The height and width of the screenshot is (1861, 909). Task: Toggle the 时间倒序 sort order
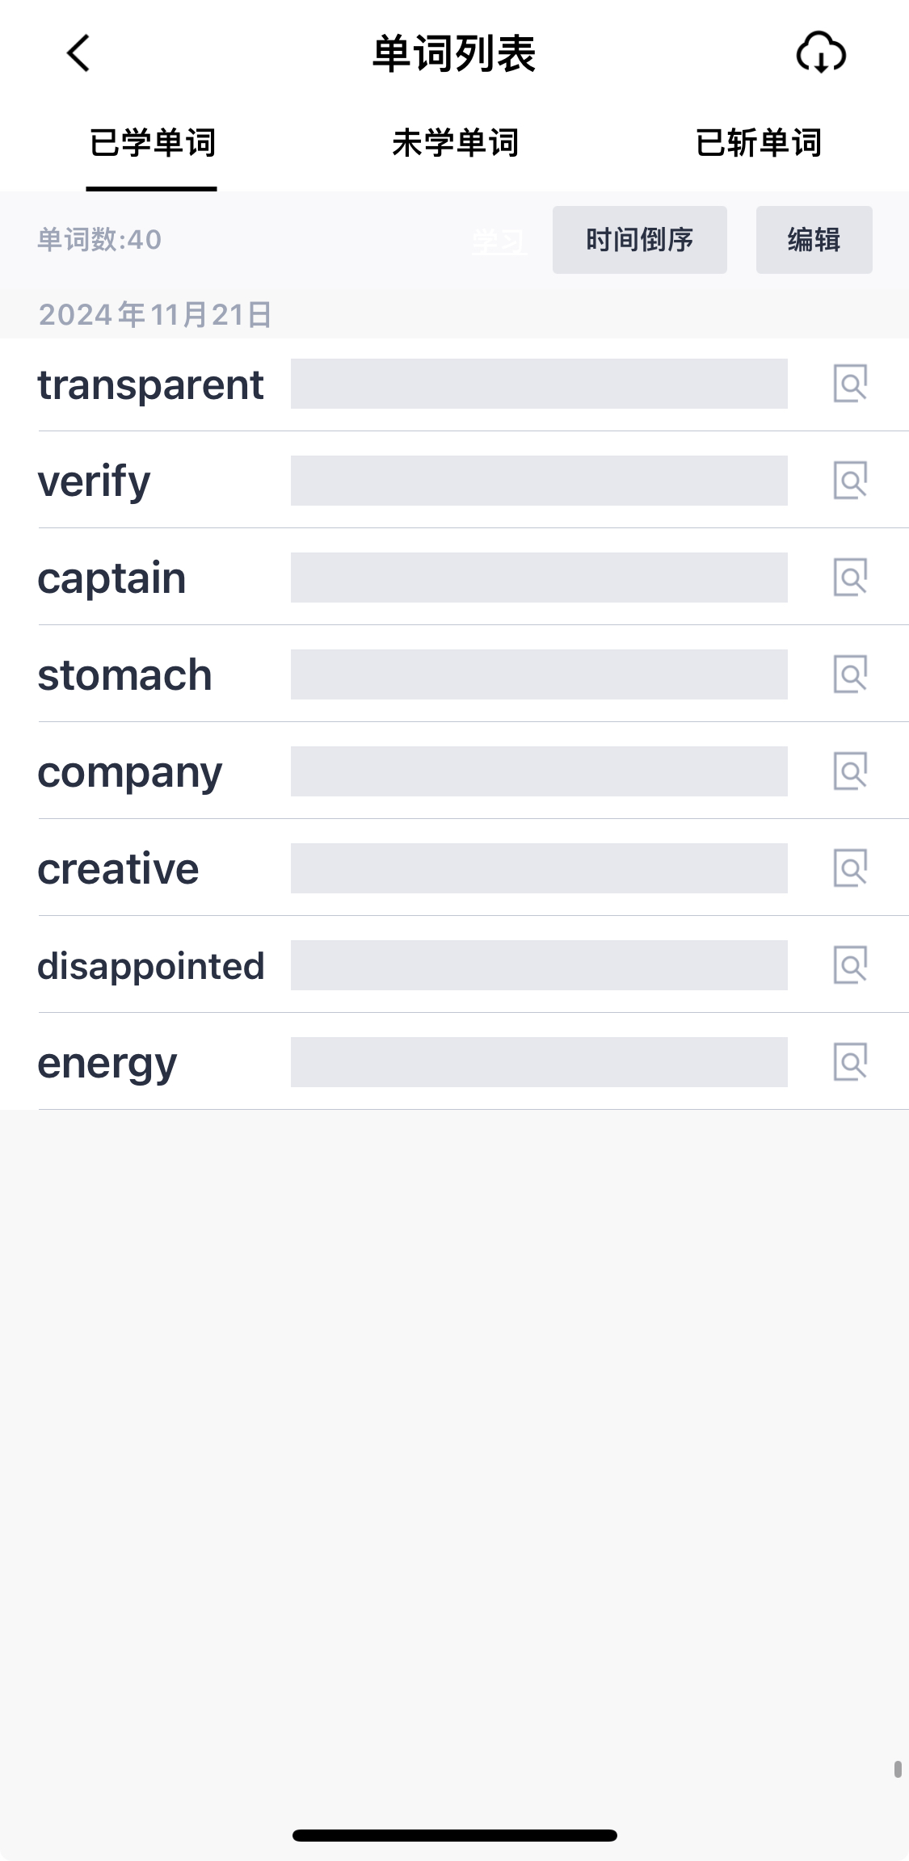point(639,240)
